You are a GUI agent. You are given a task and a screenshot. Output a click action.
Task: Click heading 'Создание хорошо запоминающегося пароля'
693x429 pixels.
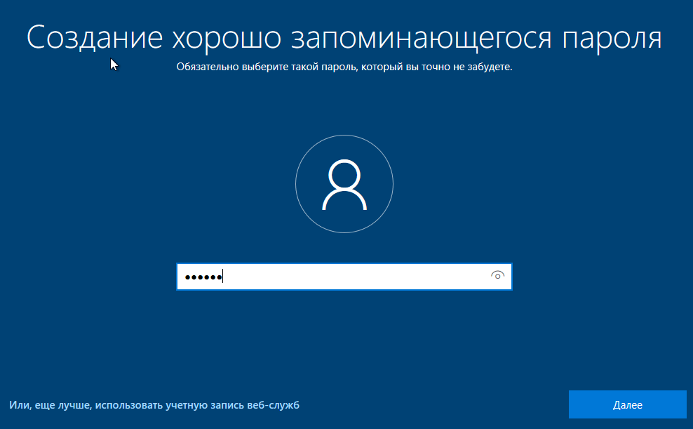[x=344, y=38]
